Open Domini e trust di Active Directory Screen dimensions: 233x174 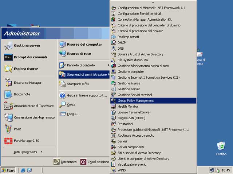[x=153, y=54]
